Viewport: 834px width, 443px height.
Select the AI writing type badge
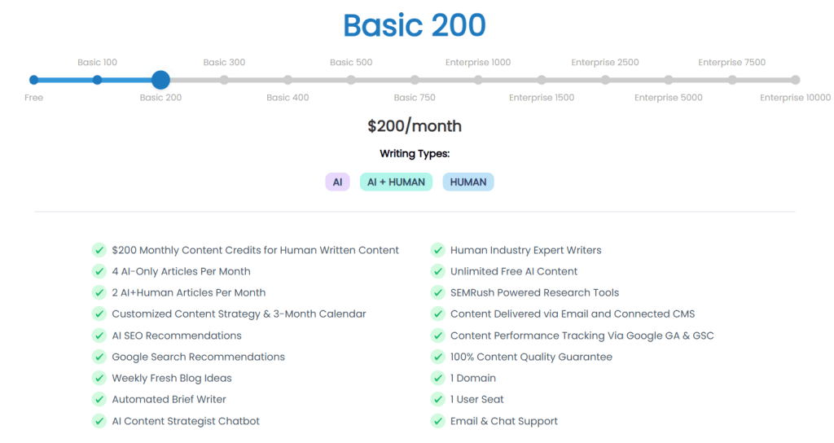[337, 182]
